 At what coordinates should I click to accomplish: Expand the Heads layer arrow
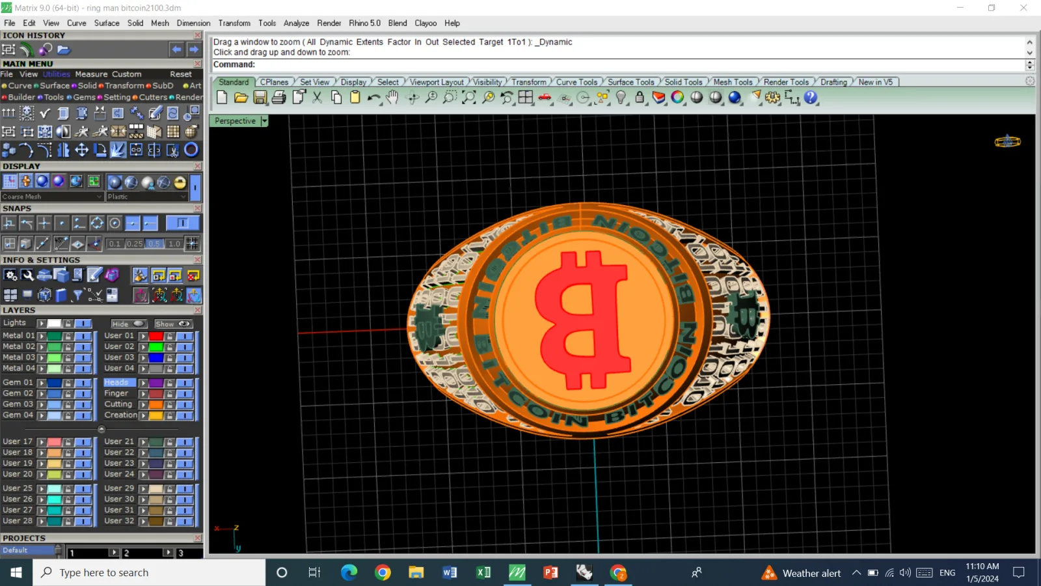(x=143, y=383)
